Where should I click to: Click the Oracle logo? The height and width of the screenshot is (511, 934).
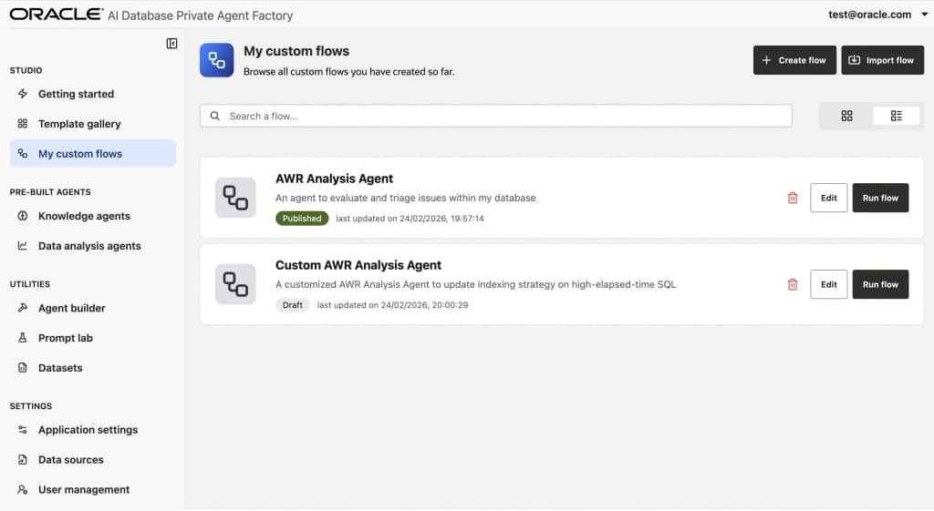(56, 15)
